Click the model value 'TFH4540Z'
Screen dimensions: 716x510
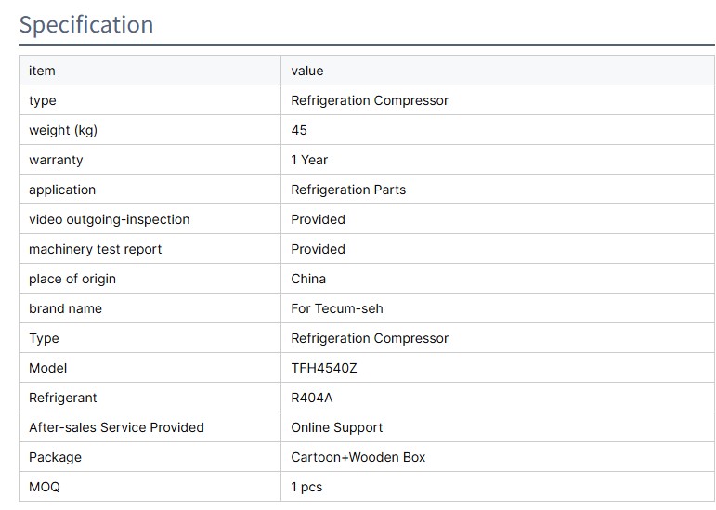tap(324, 368)
